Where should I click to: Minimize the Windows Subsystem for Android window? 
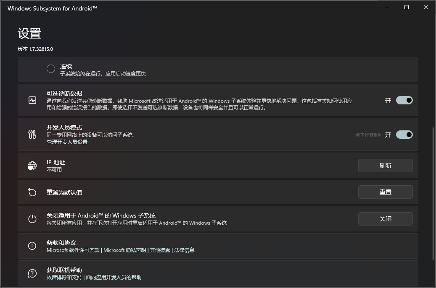387,7
